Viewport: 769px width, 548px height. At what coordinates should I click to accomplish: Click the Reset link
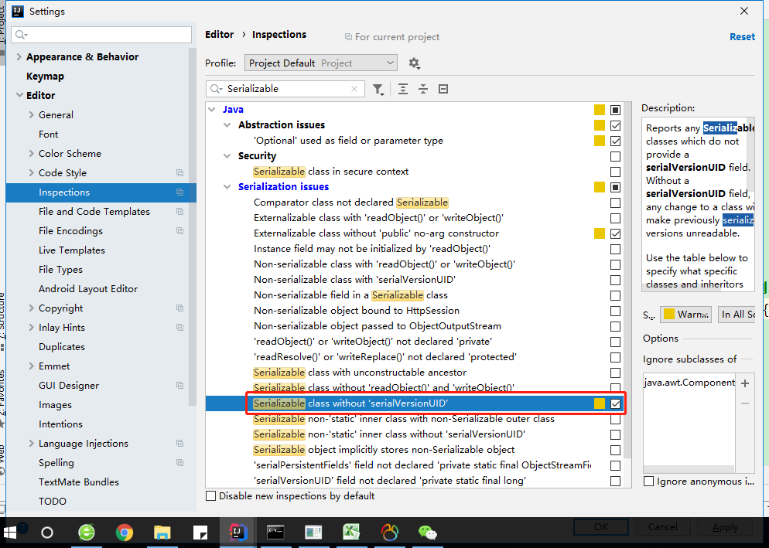(x=741, y=36)
